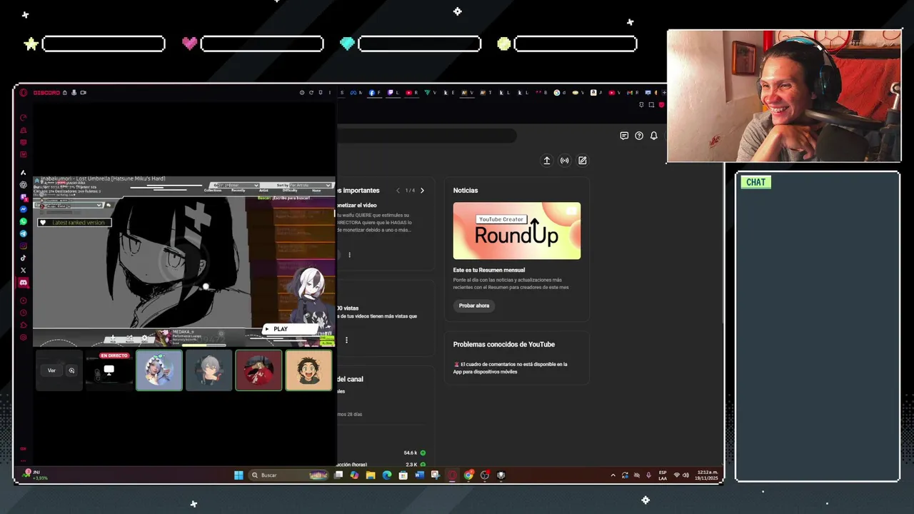Click the popout icon next to Ver
The height and width of the screenshot is (514, 914).
[x=71, y=371]
